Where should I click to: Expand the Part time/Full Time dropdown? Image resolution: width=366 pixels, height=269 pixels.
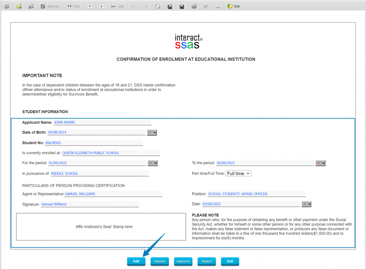[238, 173]
